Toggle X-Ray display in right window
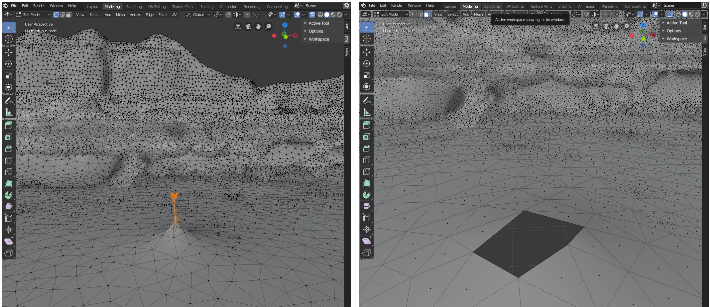 coord(670,14)
